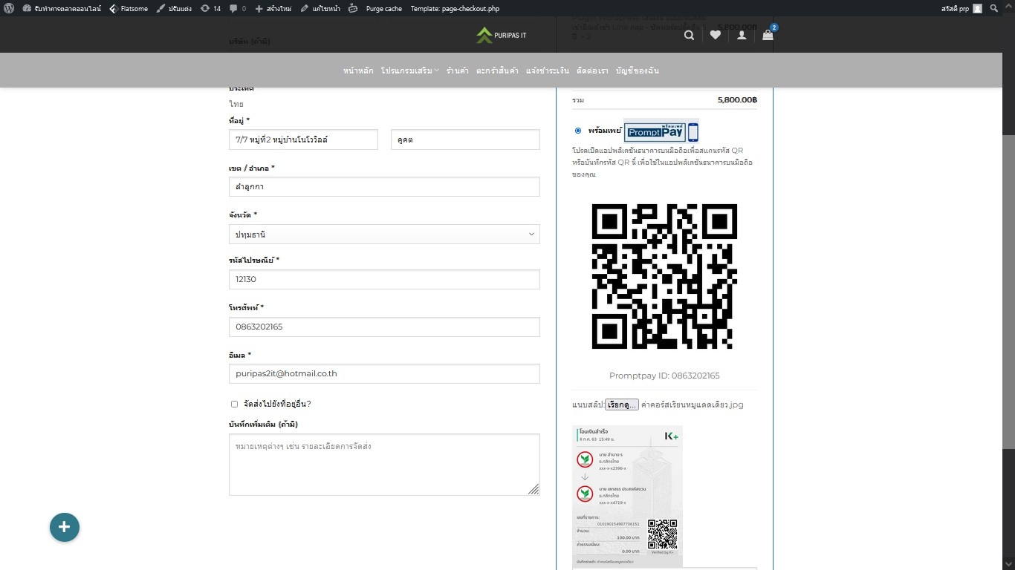
Task: Open the search magnifier in the site header
Action: point(689,35)
